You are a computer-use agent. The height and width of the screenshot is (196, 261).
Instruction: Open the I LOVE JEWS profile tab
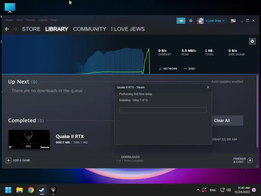point(128,29)
